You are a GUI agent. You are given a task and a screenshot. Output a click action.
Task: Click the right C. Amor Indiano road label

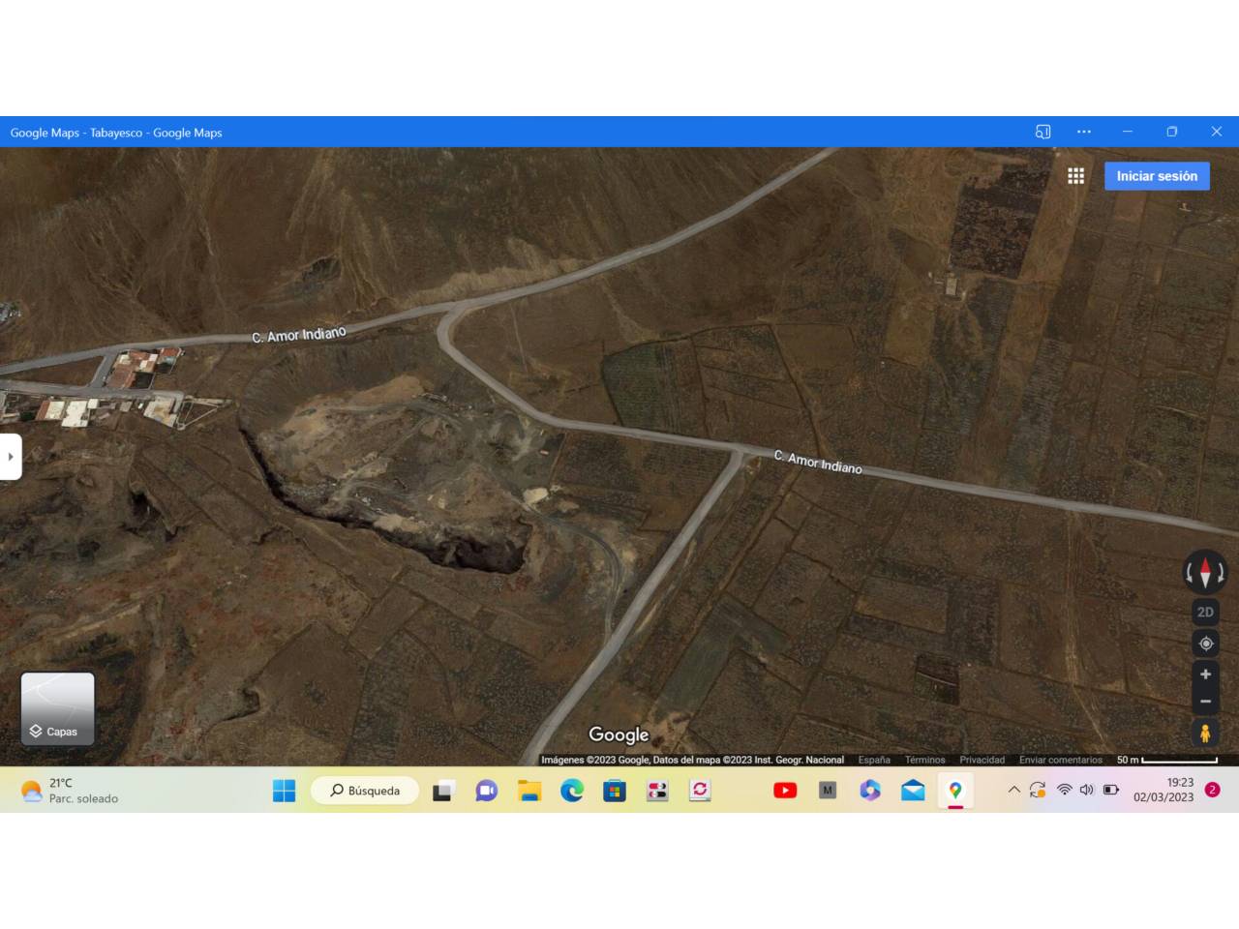pos(818,462)
